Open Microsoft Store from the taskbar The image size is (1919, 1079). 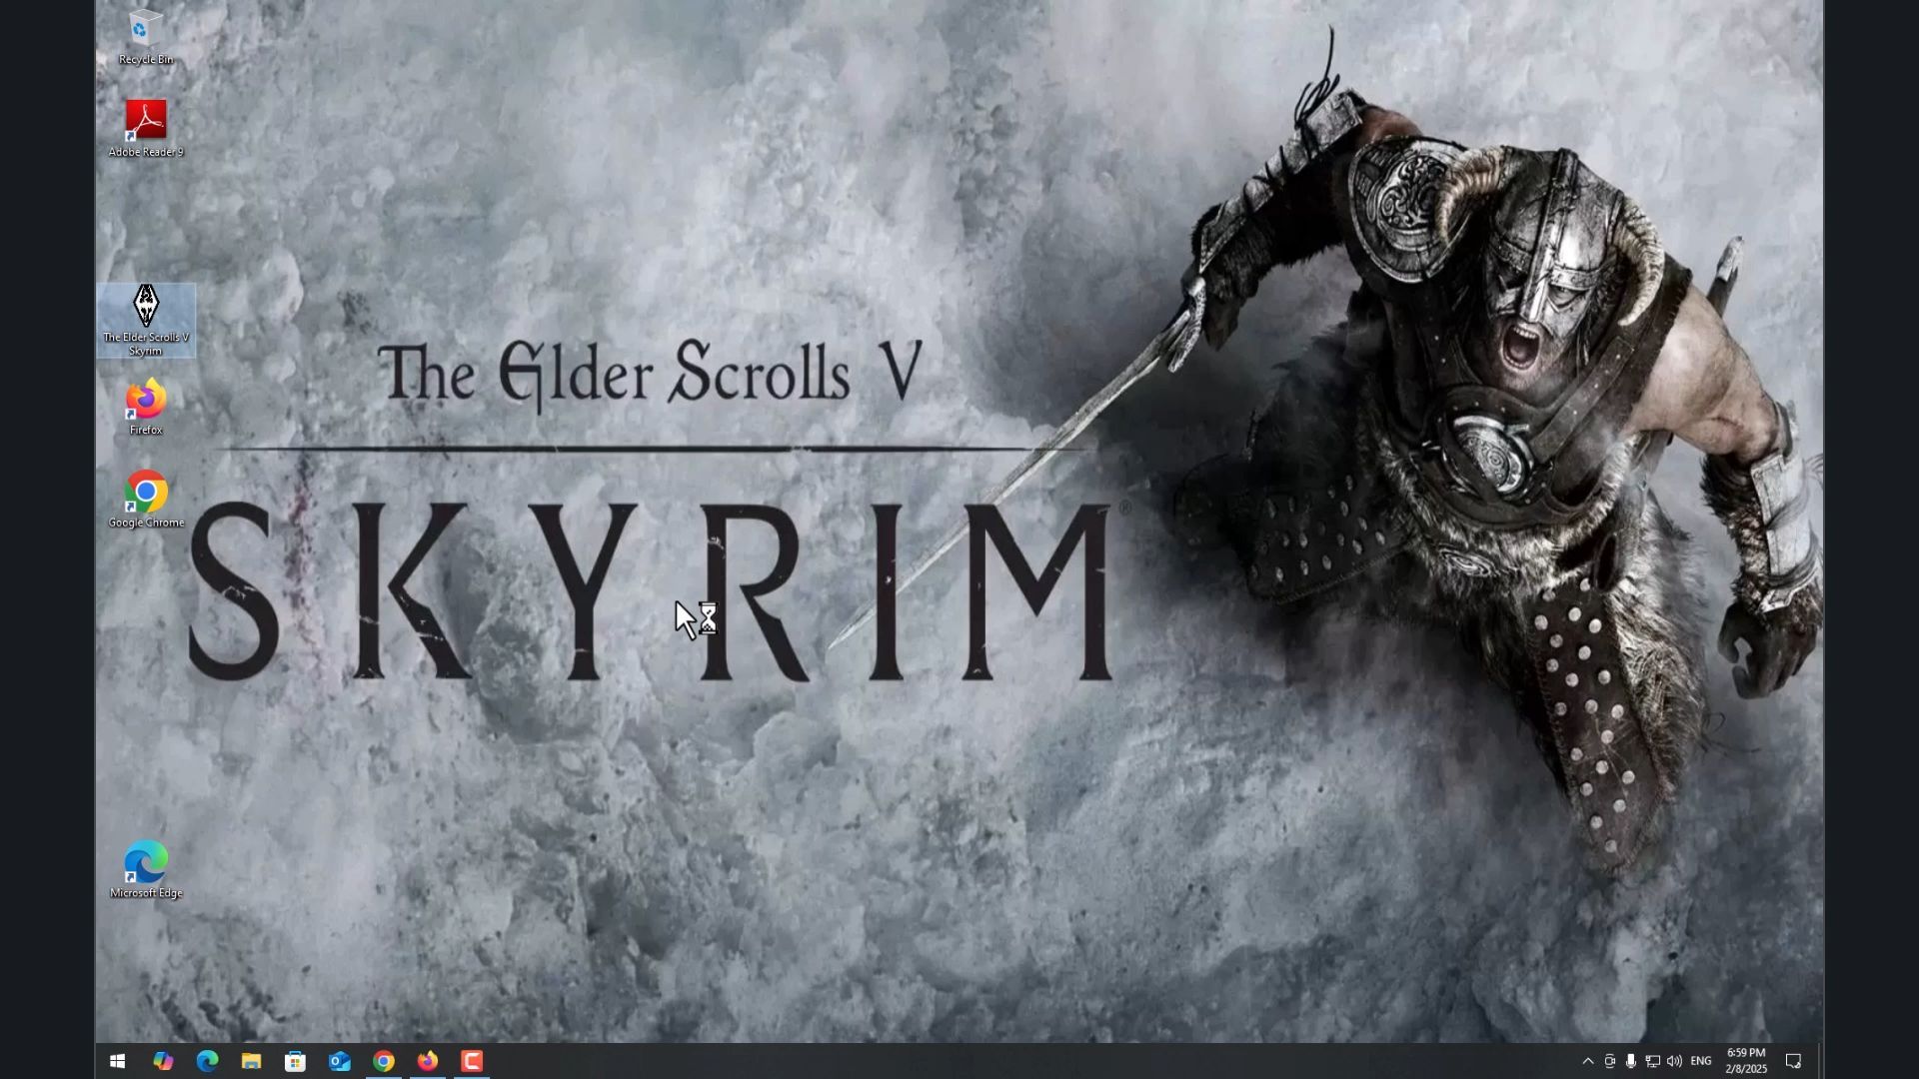295,1061
